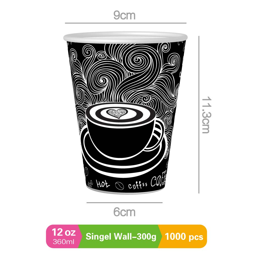Click the coffee bean icon near Hot
The height and width of the screenshot is (253, 253).
pyautogui.click(x=120, y=186)
